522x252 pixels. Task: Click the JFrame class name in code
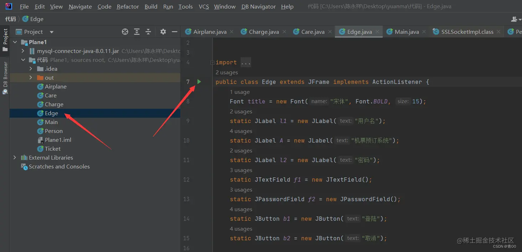point(319,82)
